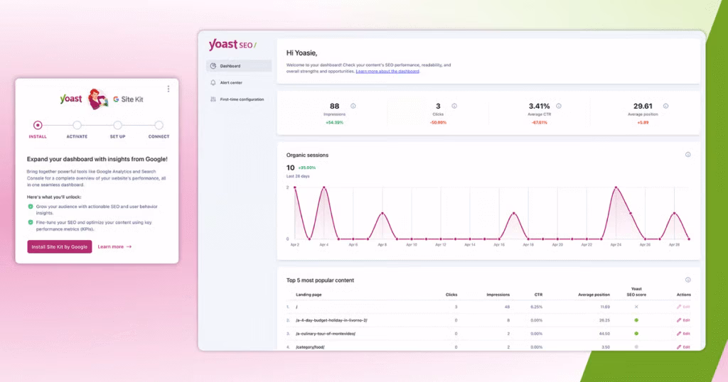Select the Connect step circle
Screen dimensions: 728x382
159,125
